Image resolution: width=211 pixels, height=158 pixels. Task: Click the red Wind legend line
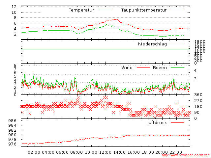pyautogui.click(x=143, y=67)
